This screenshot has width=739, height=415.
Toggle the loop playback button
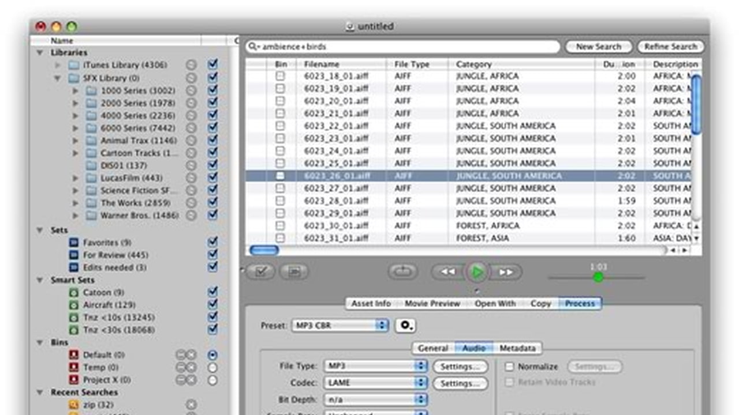403,272
